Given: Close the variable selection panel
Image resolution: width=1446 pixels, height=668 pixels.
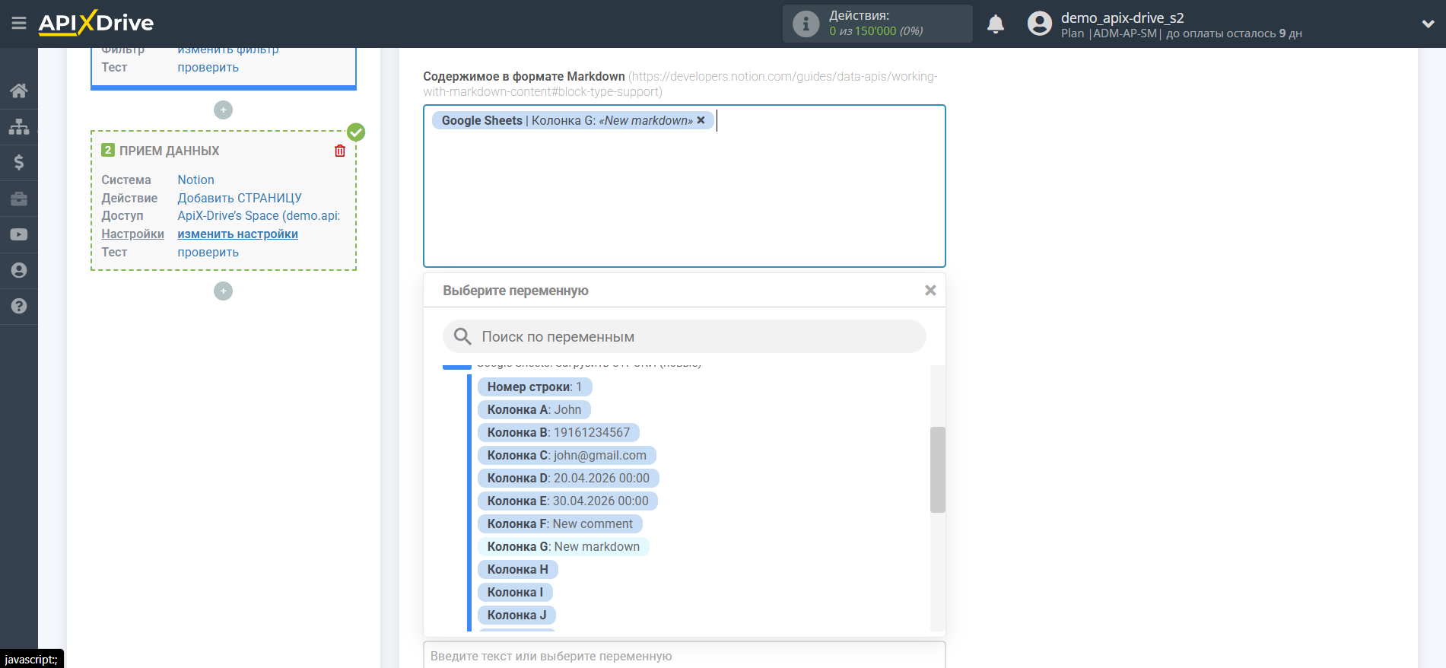Looking at the screenshot, I should click(930, 291).
